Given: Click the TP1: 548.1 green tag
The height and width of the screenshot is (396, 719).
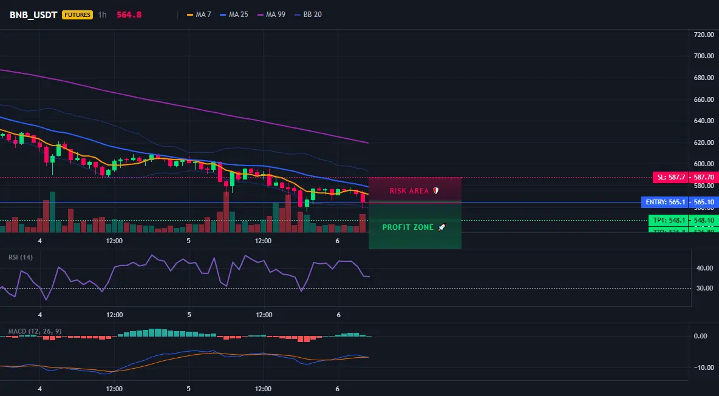Looking at the screenshot, I should (x=669, y=220).
